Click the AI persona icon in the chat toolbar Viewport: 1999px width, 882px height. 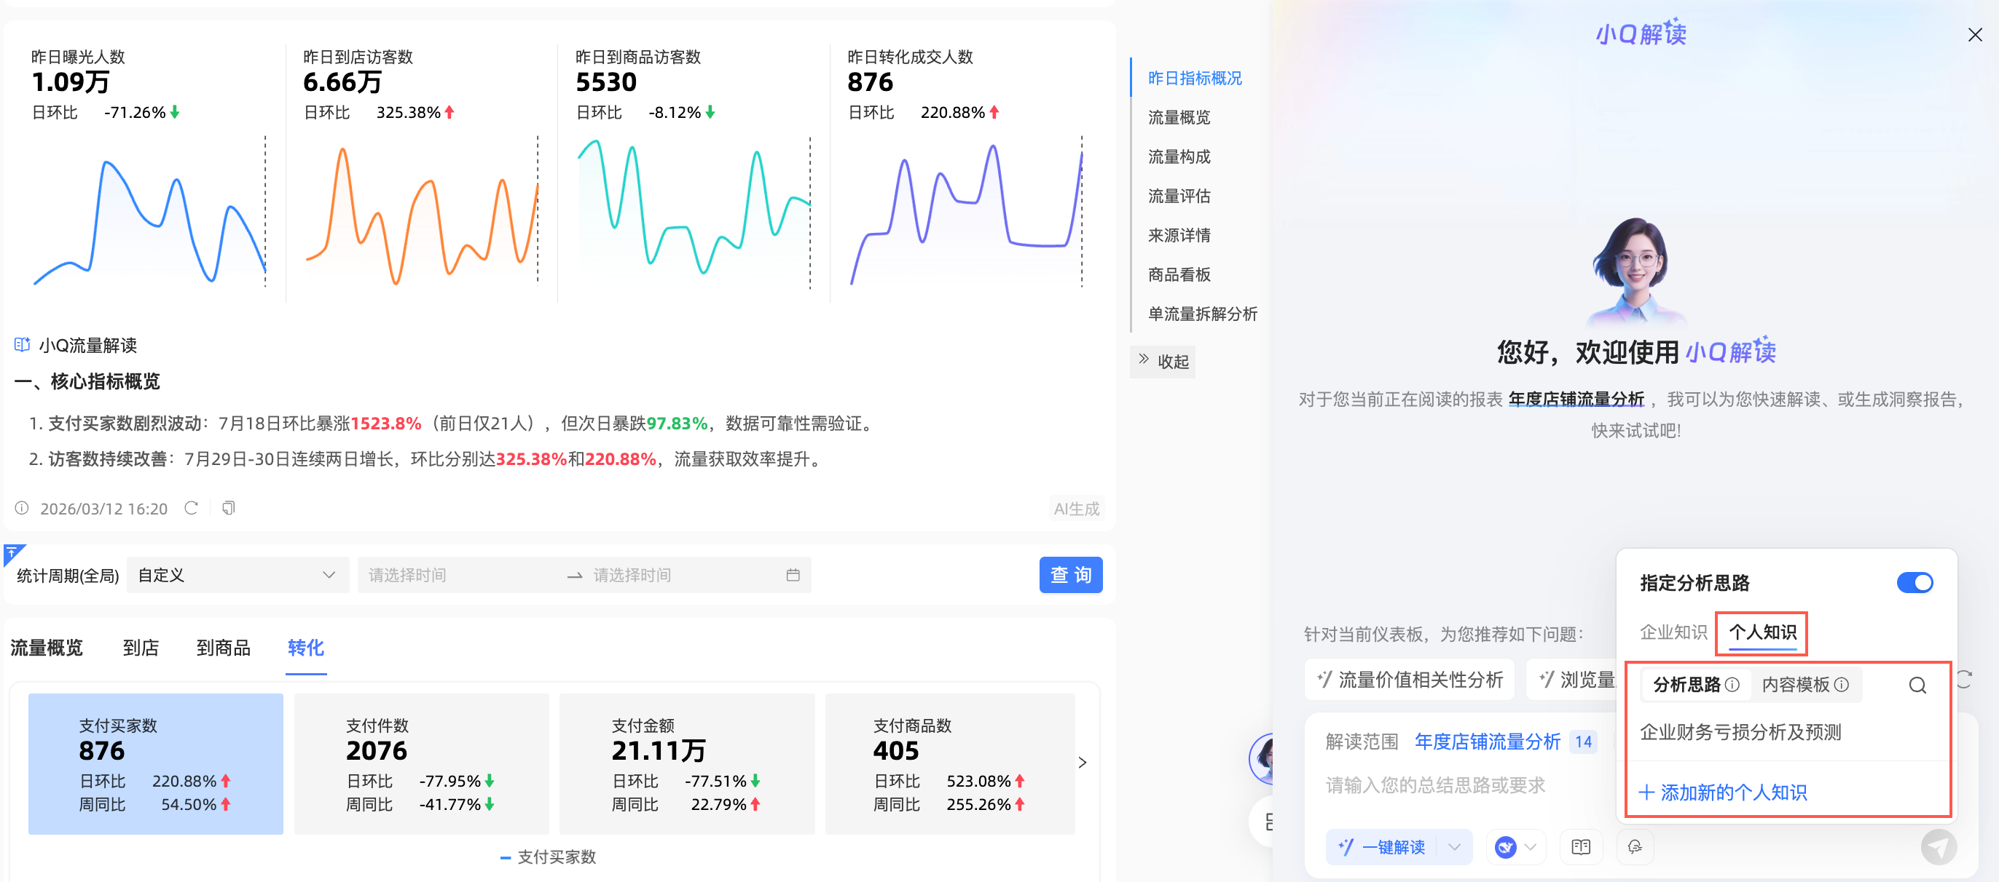tap(1635, 846)
